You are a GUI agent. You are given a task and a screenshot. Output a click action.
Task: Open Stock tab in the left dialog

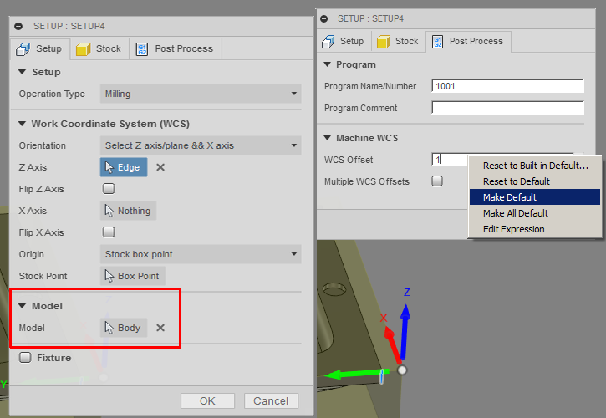pyautogui.click(x=99, y=48)
